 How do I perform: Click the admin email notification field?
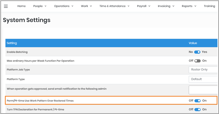coord(203,90)
